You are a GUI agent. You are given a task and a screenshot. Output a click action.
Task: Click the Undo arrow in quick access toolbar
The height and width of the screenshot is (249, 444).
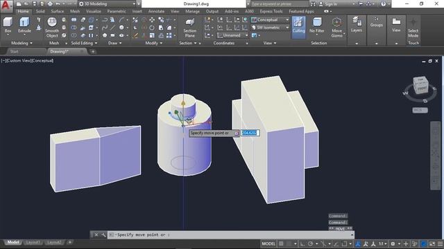(x=58, y=4)
